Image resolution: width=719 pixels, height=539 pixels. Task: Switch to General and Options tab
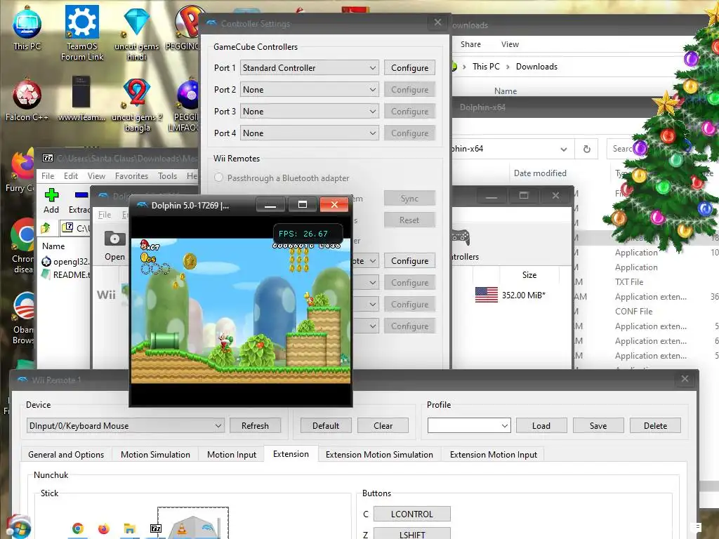[66, 455]
